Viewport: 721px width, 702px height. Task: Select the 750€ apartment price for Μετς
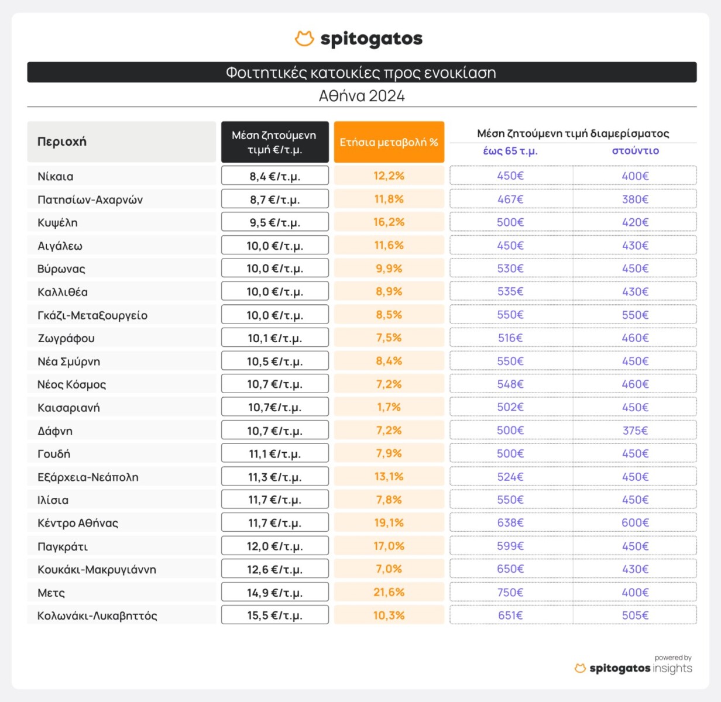point(510,592)
